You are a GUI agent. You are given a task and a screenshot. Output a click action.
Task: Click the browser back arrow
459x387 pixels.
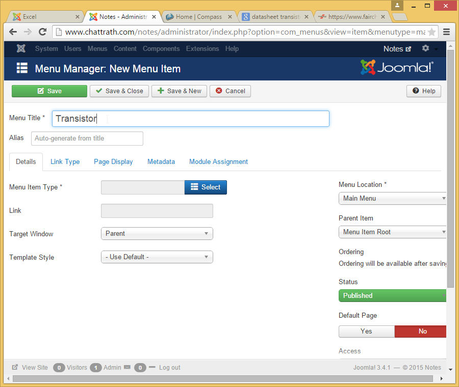[x=13, y=32]
